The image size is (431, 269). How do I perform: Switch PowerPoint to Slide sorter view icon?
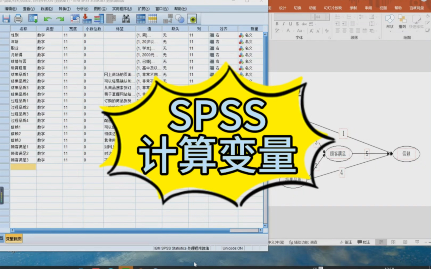pyautogui.click(x=393, y=242)
